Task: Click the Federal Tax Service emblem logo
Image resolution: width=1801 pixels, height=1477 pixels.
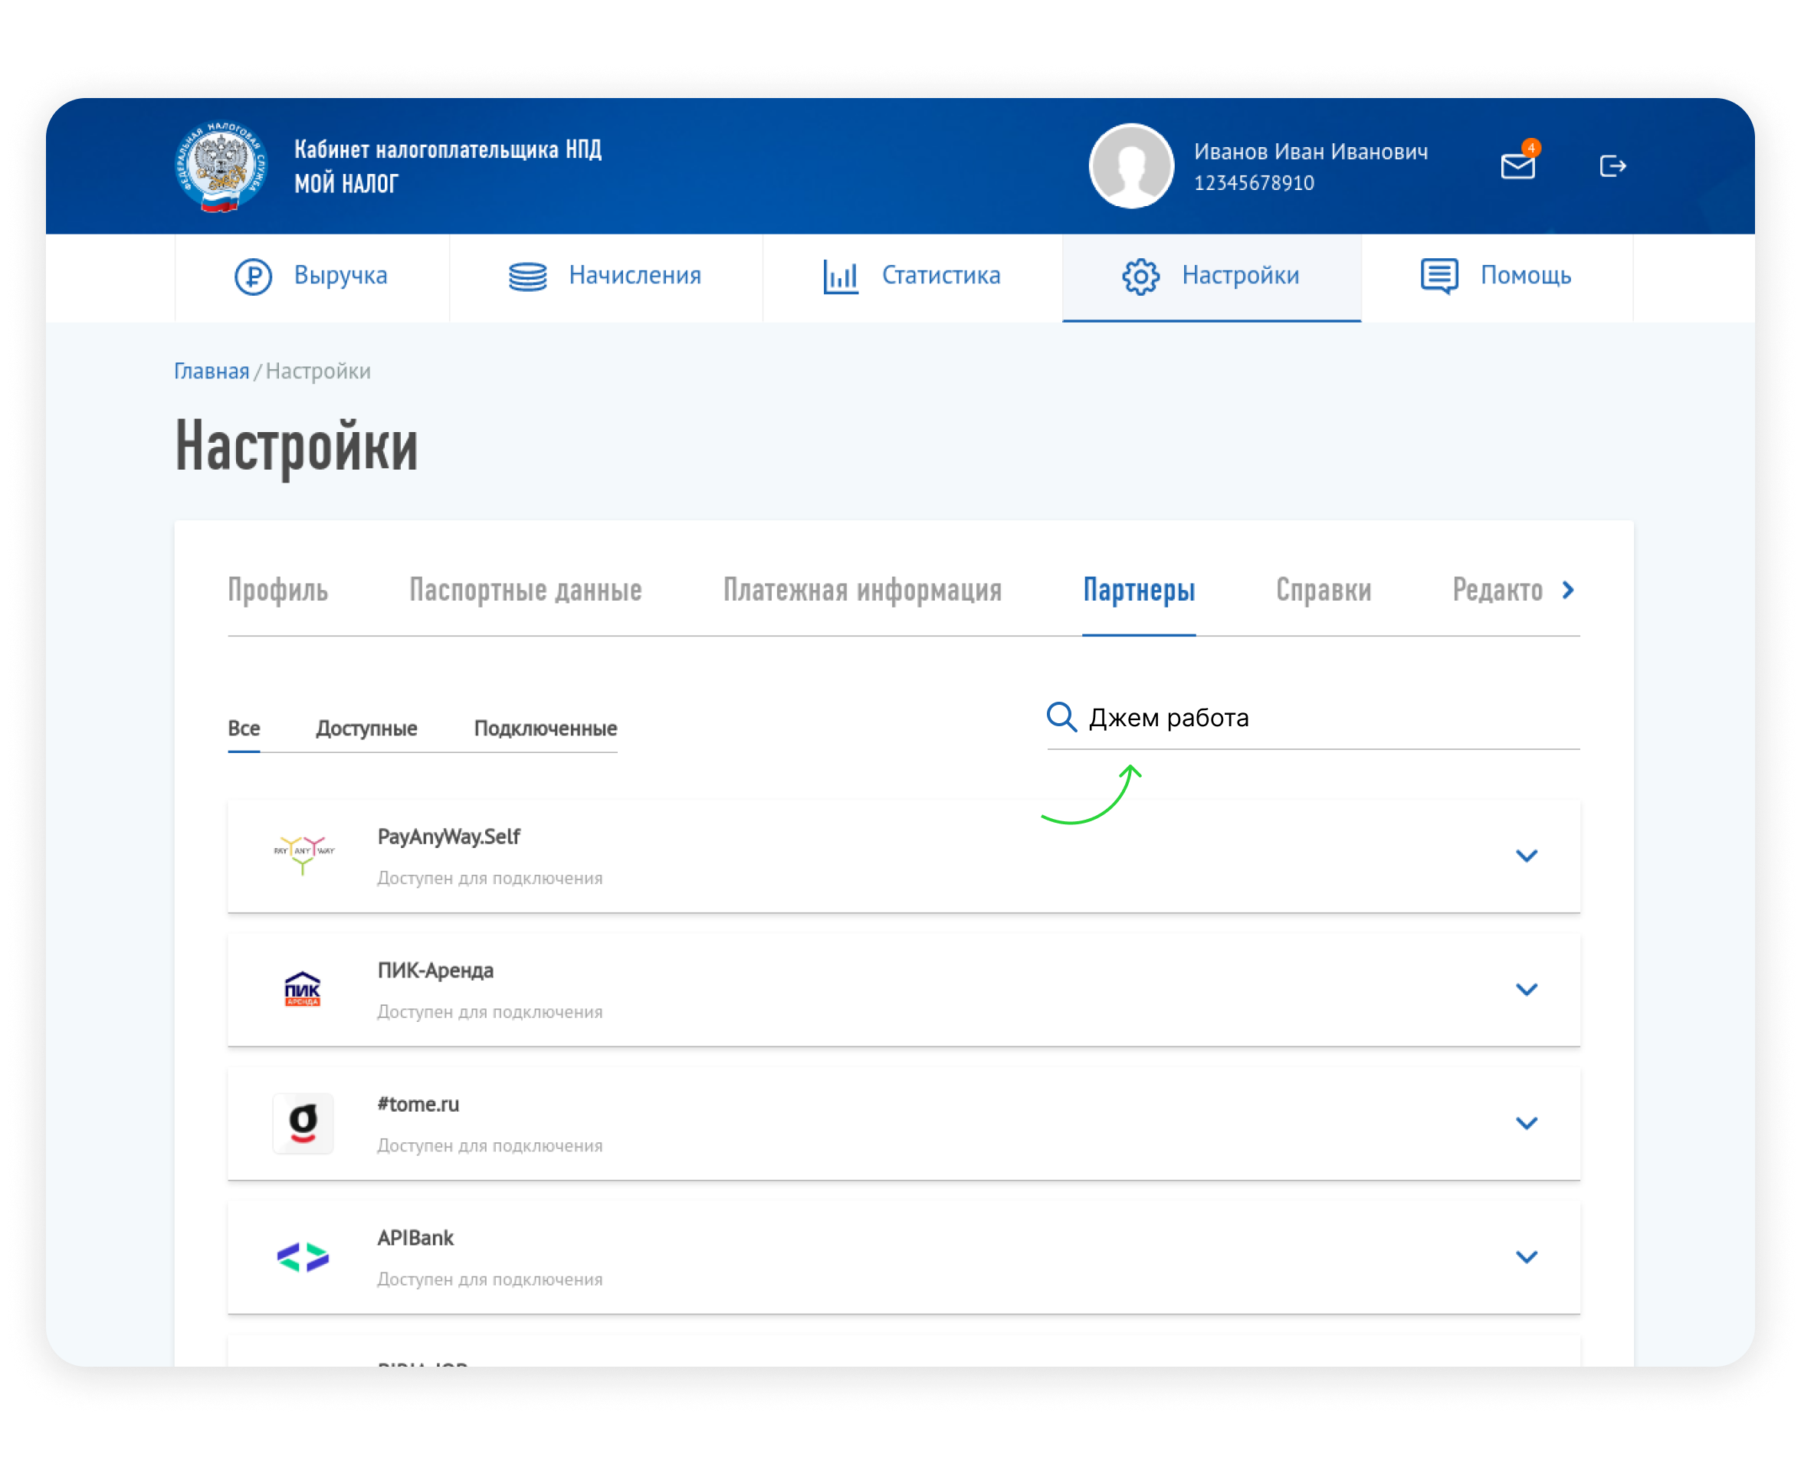Action: [x=221, y=168]
